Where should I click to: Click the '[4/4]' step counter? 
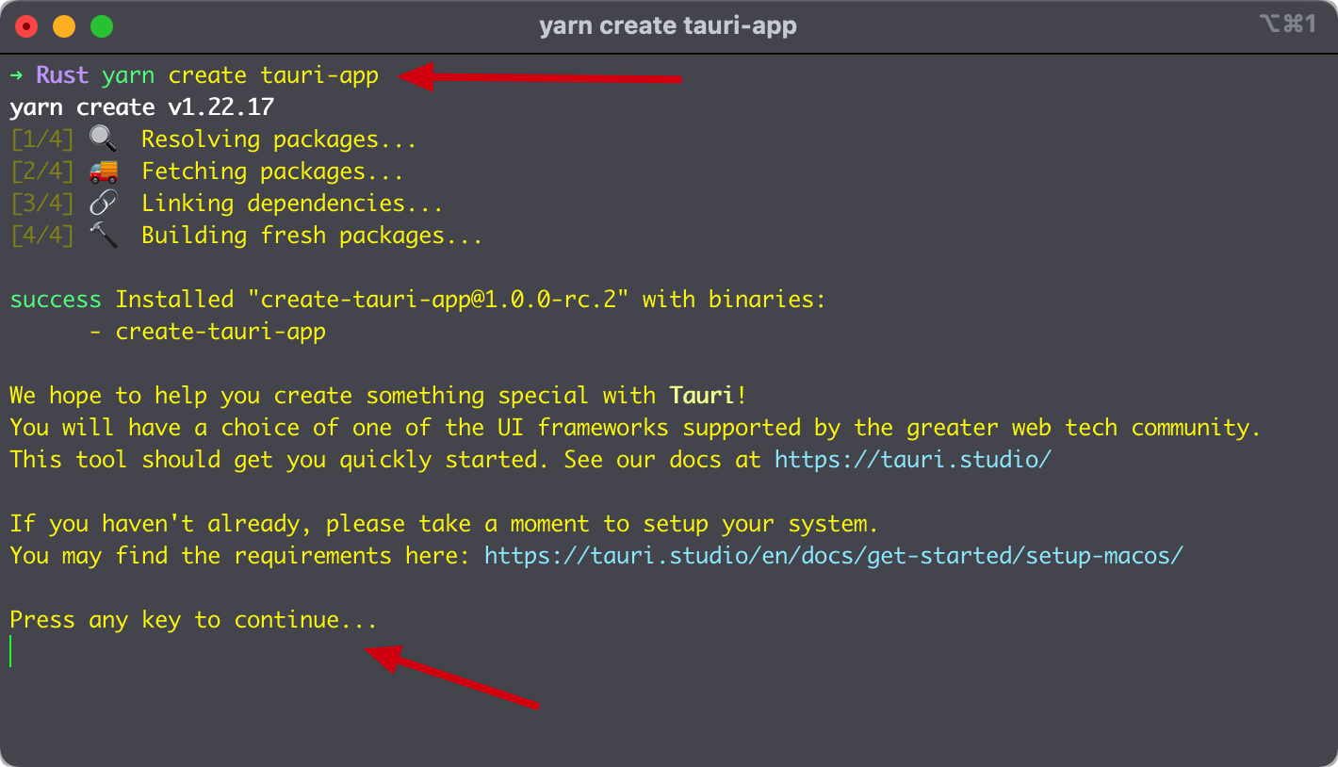[x=42, y=236]
